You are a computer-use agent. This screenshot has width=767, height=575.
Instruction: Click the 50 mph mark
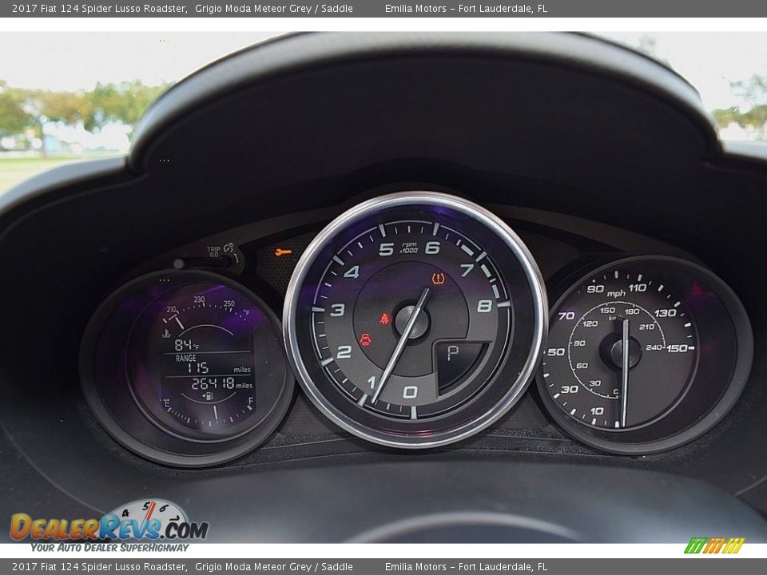pos(556,351)
